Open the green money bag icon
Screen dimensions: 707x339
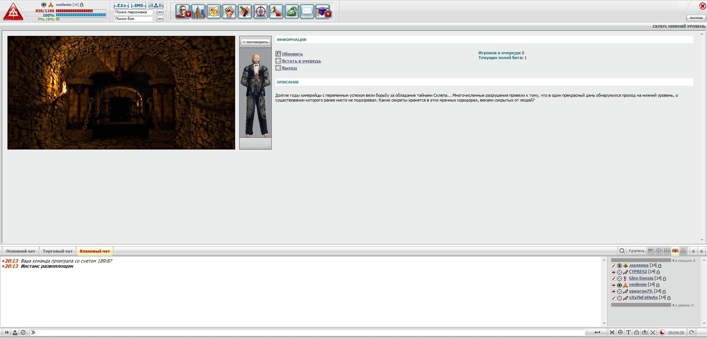point(292,12)
